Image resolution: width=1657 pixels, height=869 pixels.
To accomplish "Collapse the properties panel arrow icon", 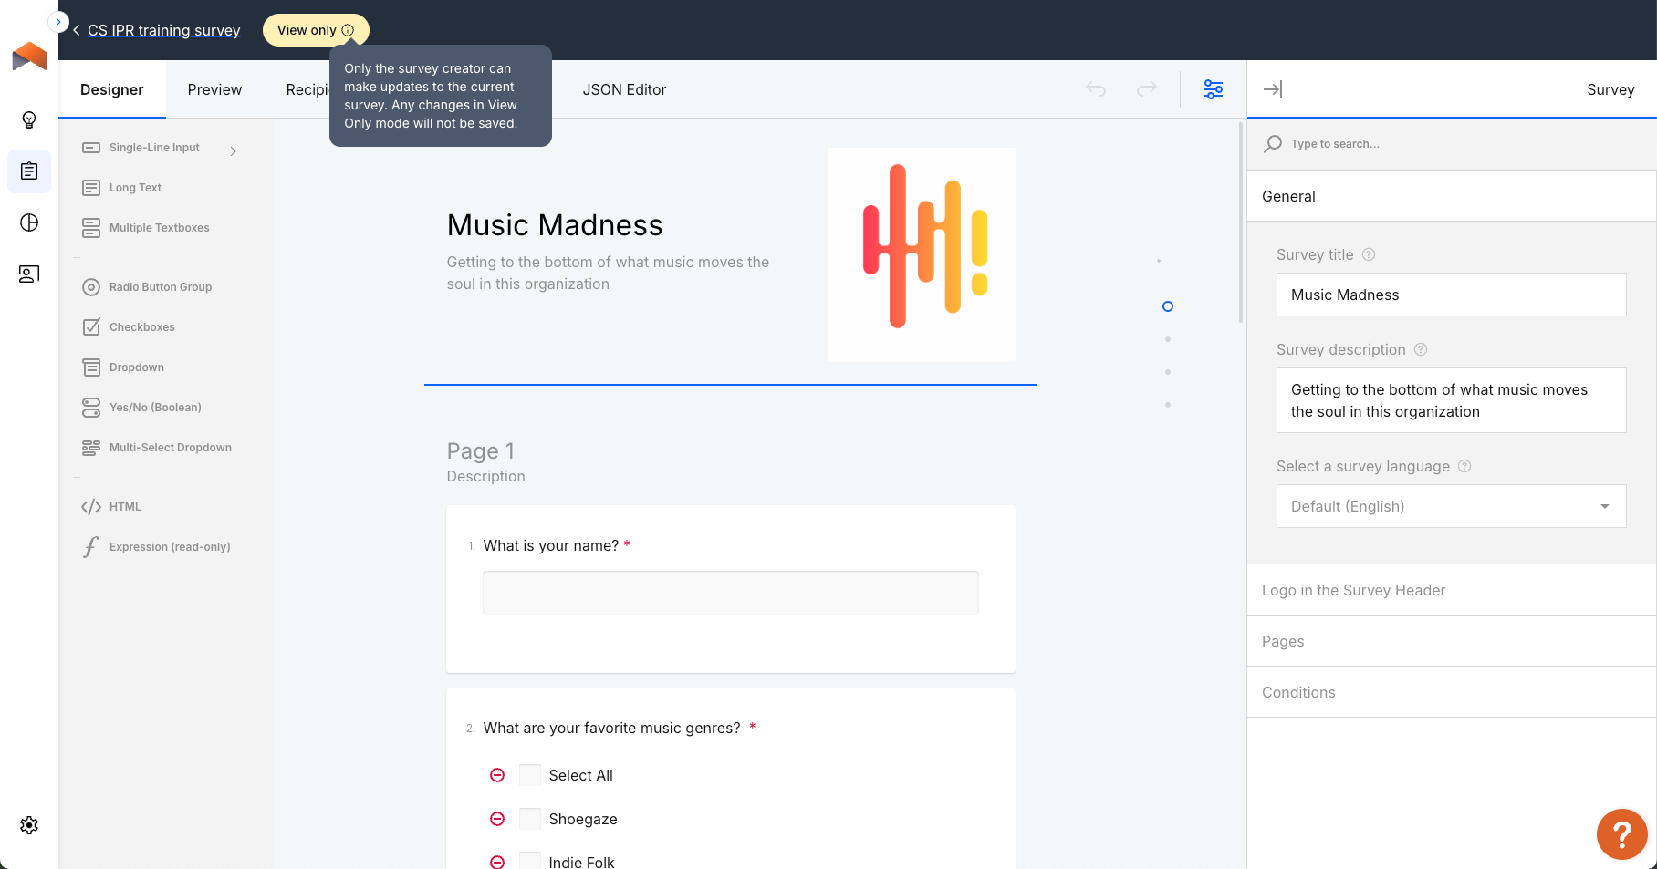I will 1273,89.
